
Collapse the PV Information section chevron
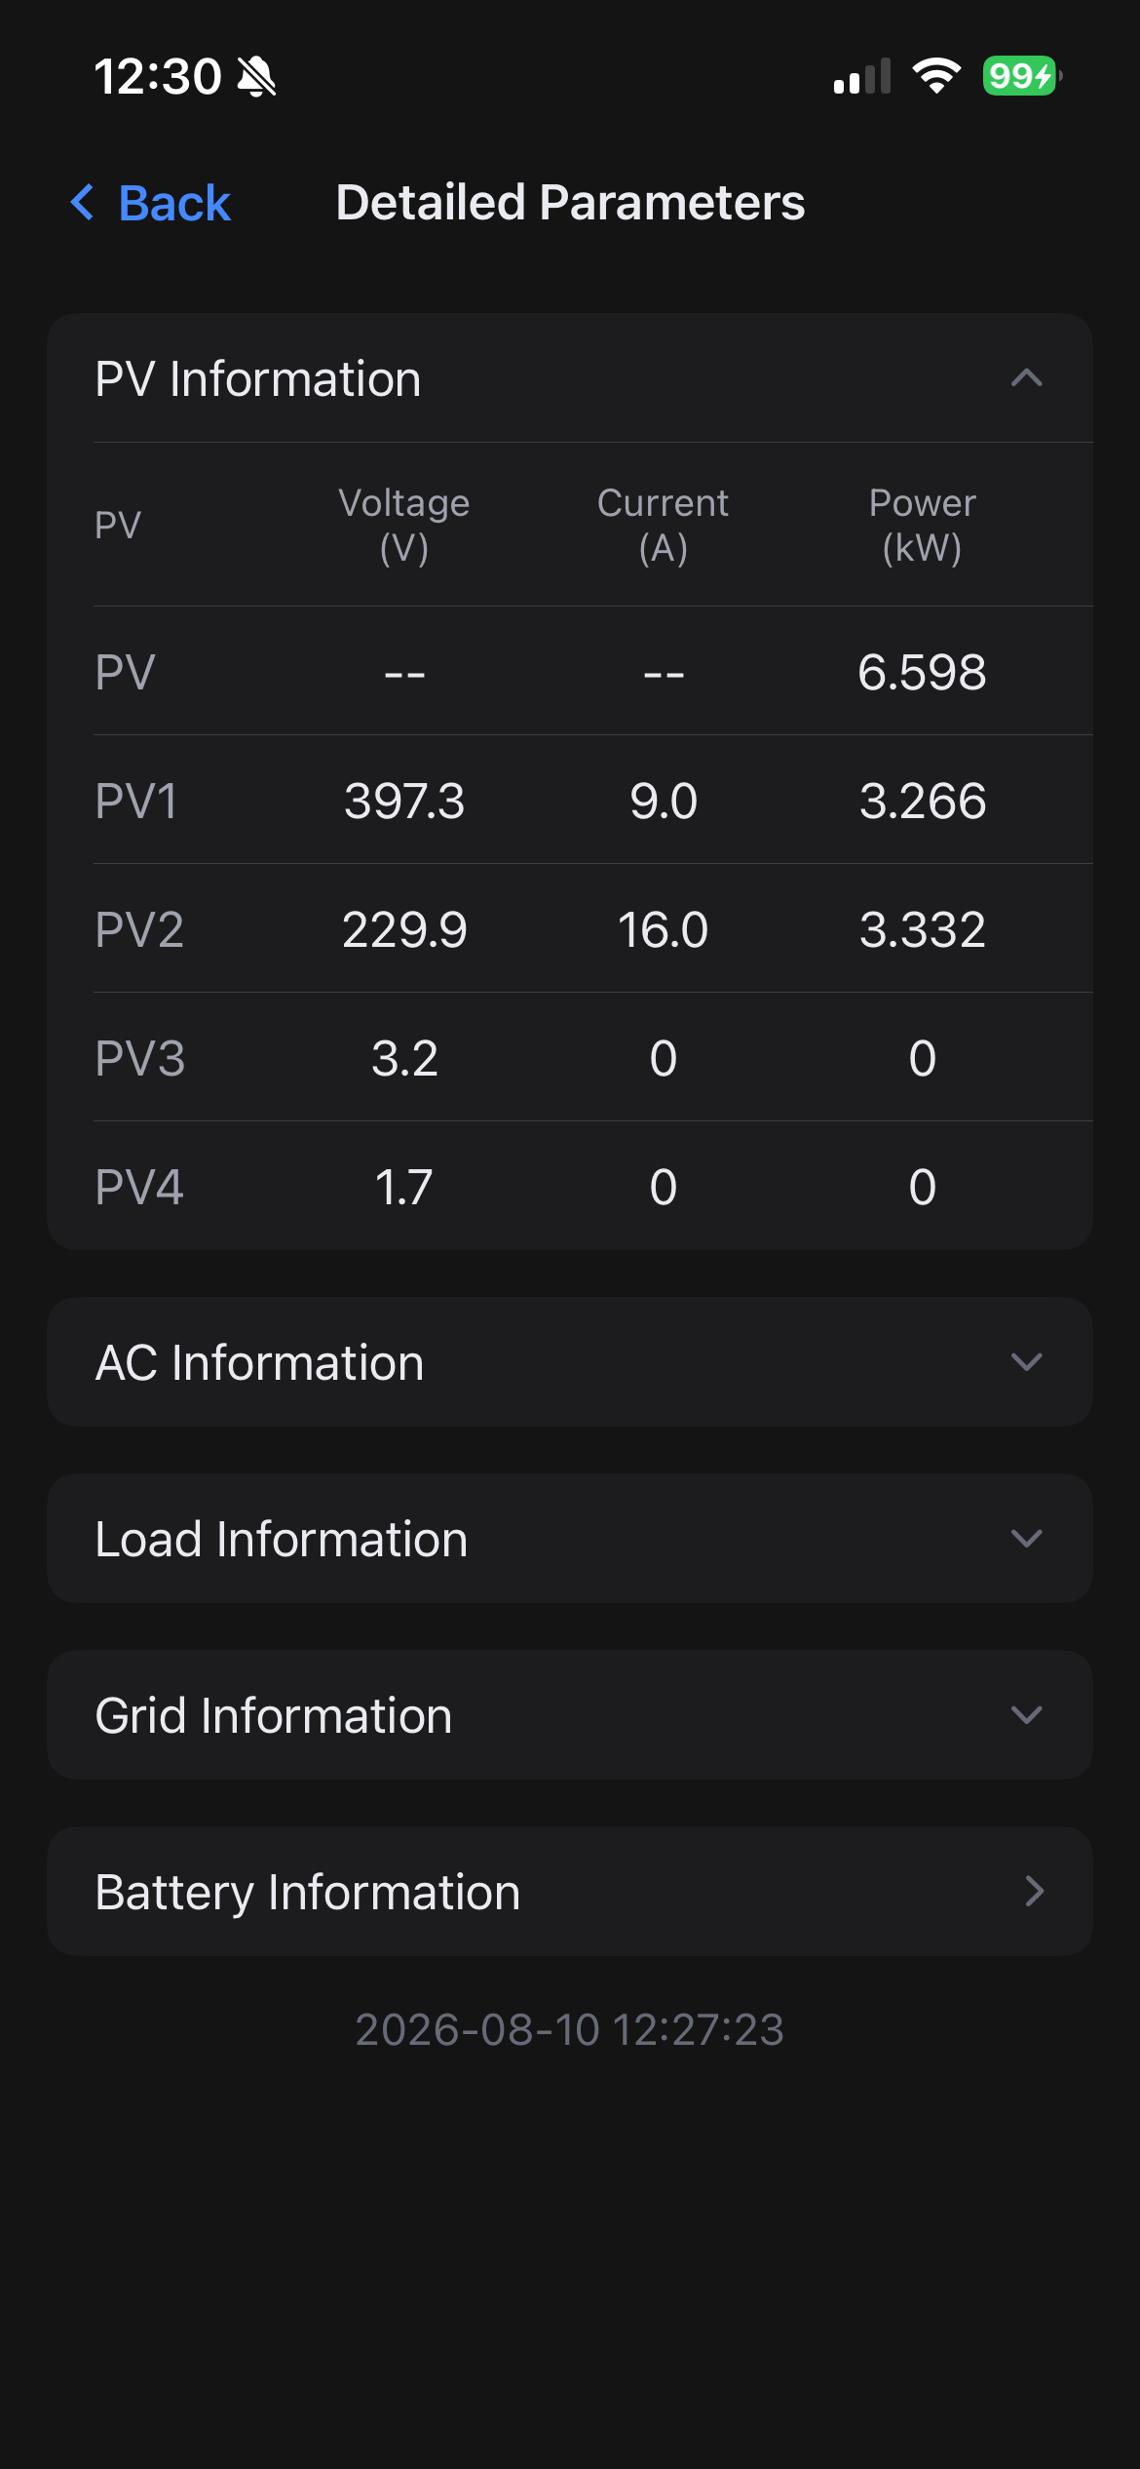click(x=1027, y=378)
